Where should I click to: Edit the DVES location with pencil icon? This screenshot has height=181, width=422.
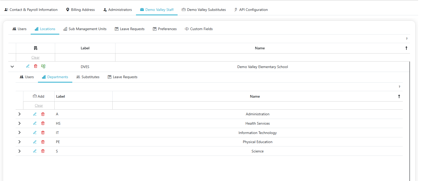click(x=28, y=66)
